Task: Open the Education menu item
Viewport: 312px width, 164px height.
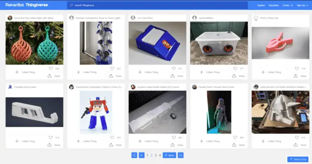Action: 274,5
